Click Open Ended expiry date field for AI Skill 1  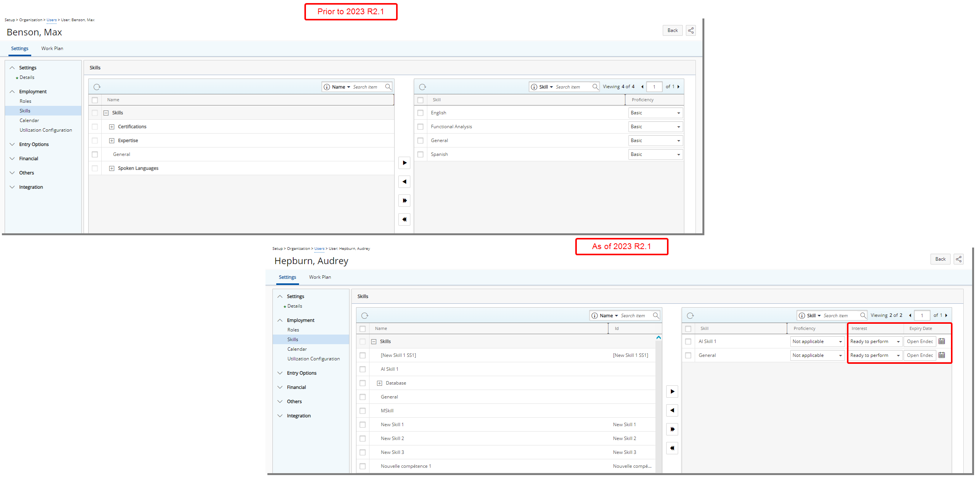pos(920,341)
